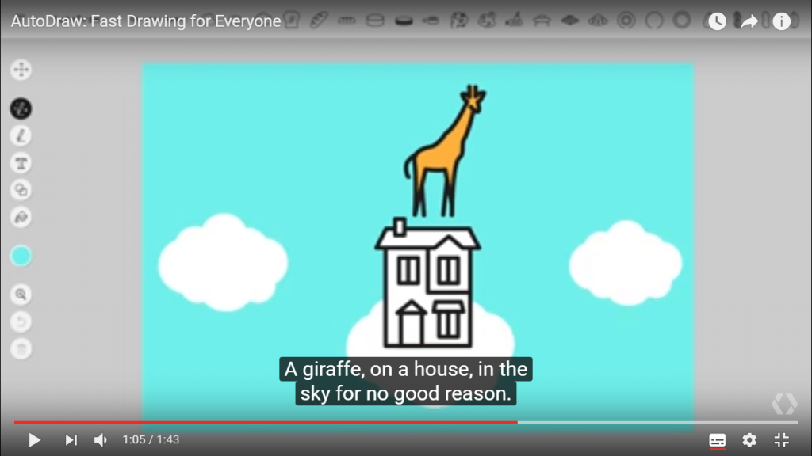Click the Undo arrow tool
This screenshot has height=456, width=812.
tap(21, 321)
